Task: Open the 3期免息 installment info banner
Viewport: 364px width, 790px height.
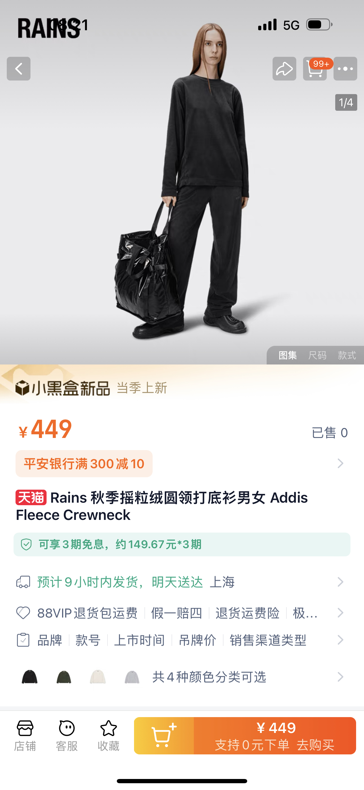Action: click(x=182, y=544)
